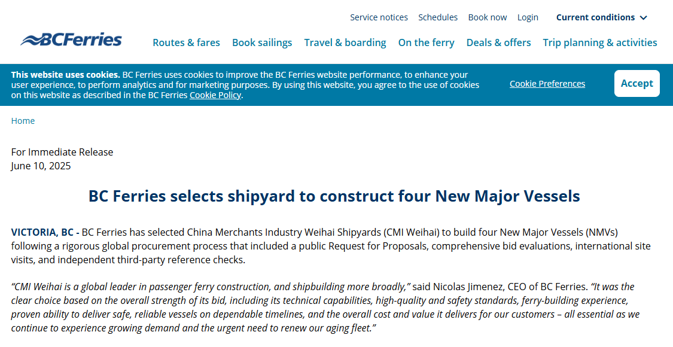
Task: Click the VICTORIA, BC dateline text
Action: 42,232
